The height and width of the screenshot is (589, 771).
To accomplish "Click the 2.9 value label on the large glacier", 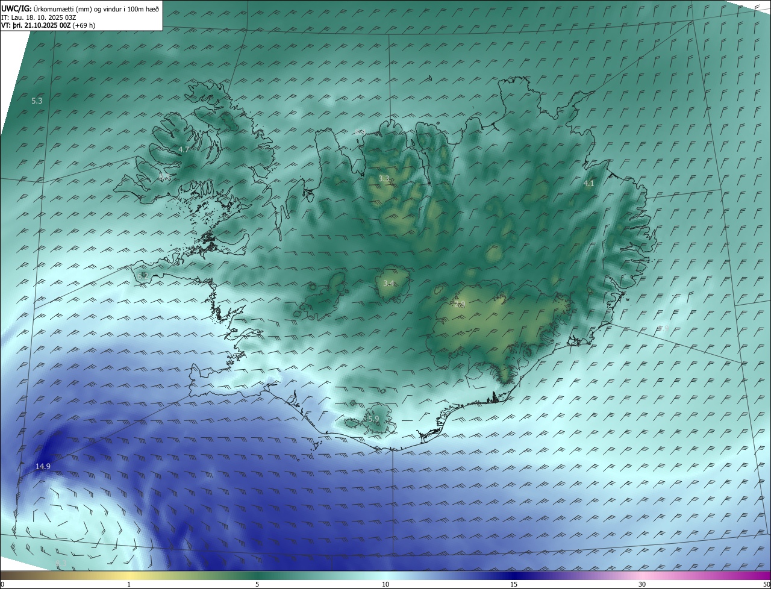I will (460, 304).
